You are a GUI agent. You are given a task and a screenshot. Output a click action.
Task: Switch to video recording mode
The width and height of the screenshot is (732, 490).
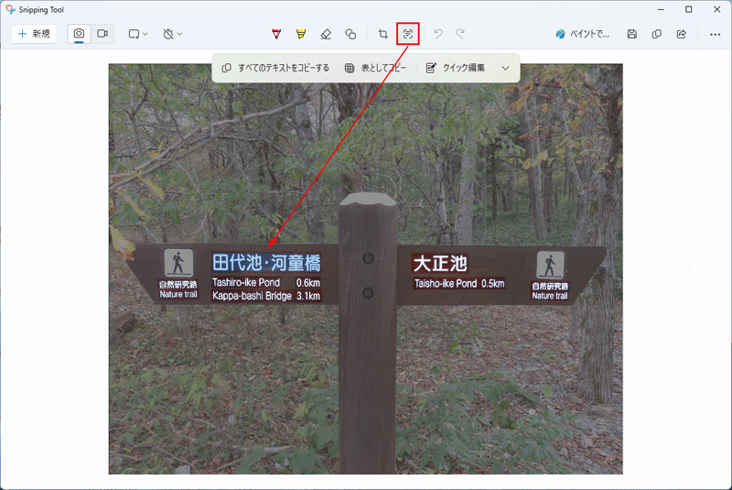click(102, 34)
